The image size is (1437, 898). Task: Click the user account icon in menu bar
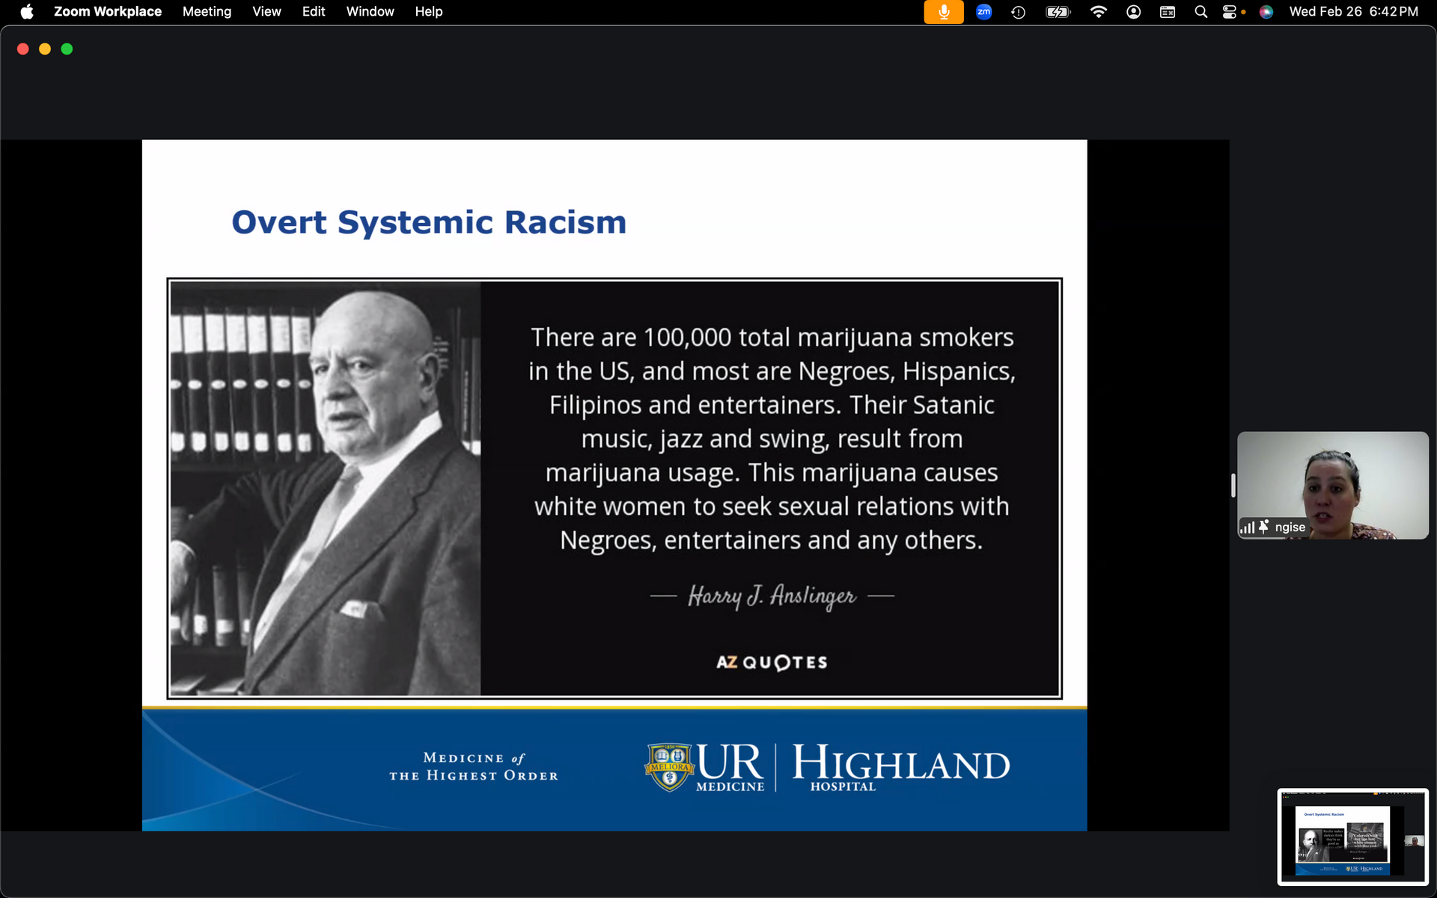click(x=1133, y=12)
